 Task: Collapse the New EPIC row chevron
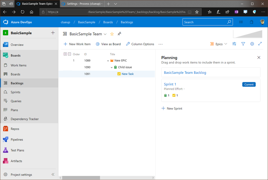108,61
